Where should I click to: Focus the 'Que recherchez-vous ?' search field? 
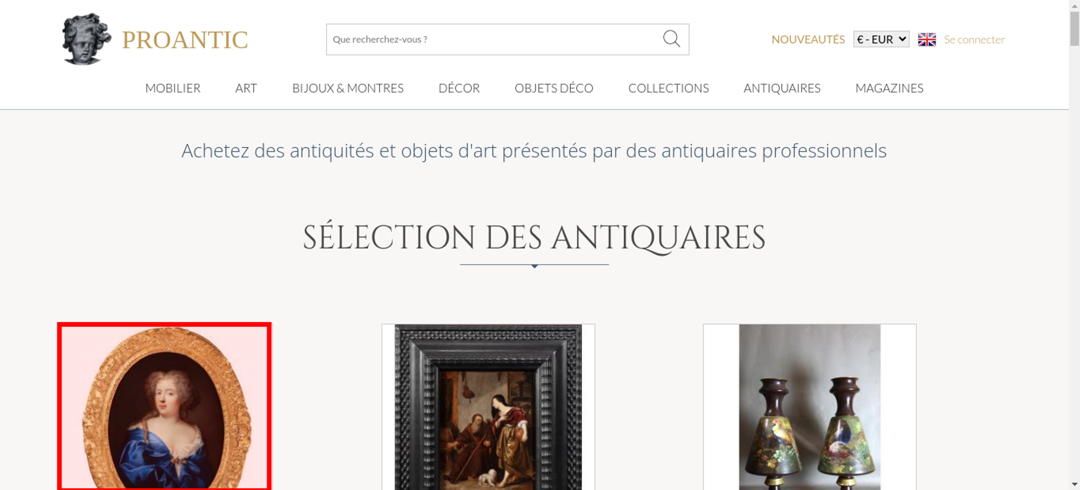point(494,39)
